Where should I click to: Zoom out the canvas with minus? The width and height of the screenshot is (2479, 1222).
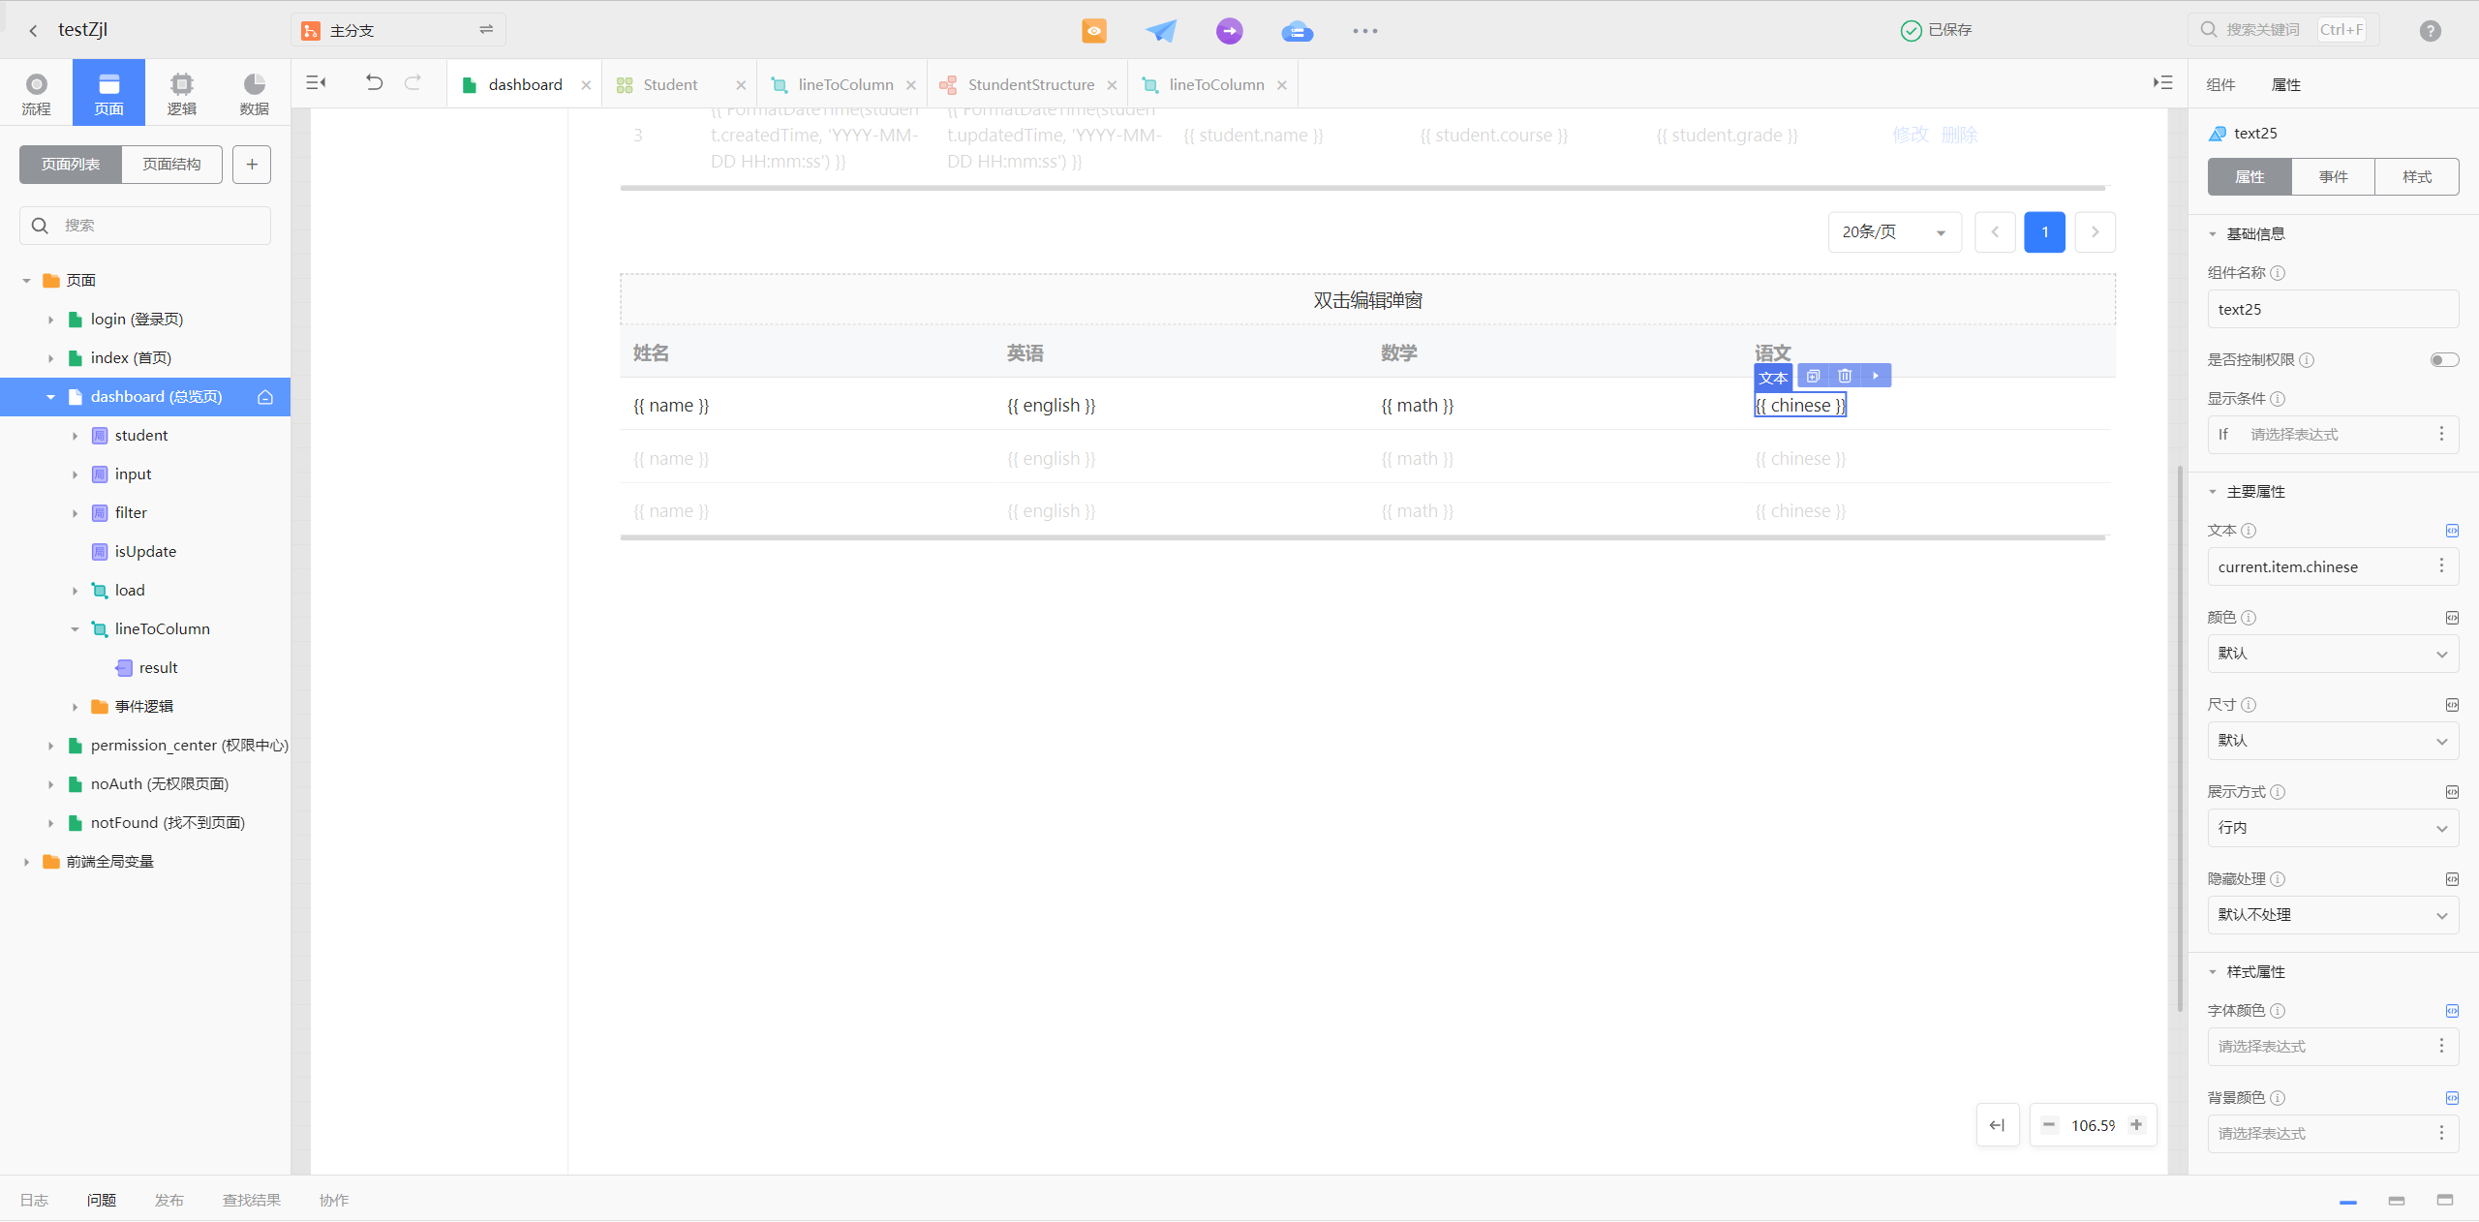pyautogui.click(x=2049, y=1125)
